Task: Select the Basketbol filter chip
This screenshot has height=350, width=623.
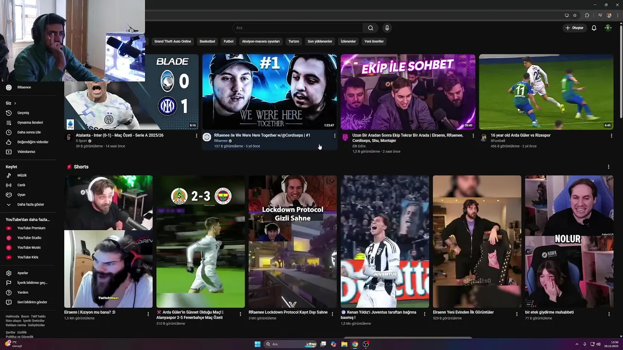Action: click(207, 41)
